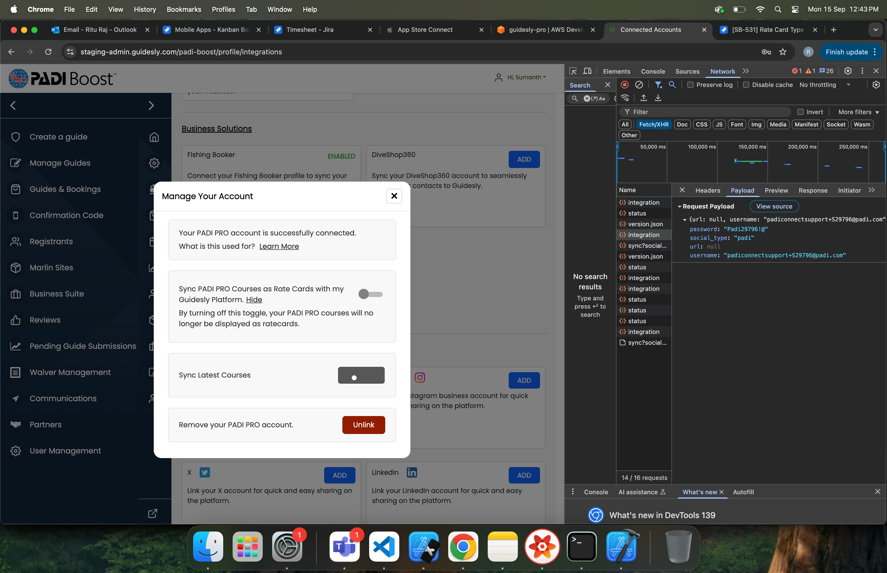Image resolution: width=887 pixels, height=573 pixels.
Task: Enable the Preserve log checkbox
Action: point(690,85)
